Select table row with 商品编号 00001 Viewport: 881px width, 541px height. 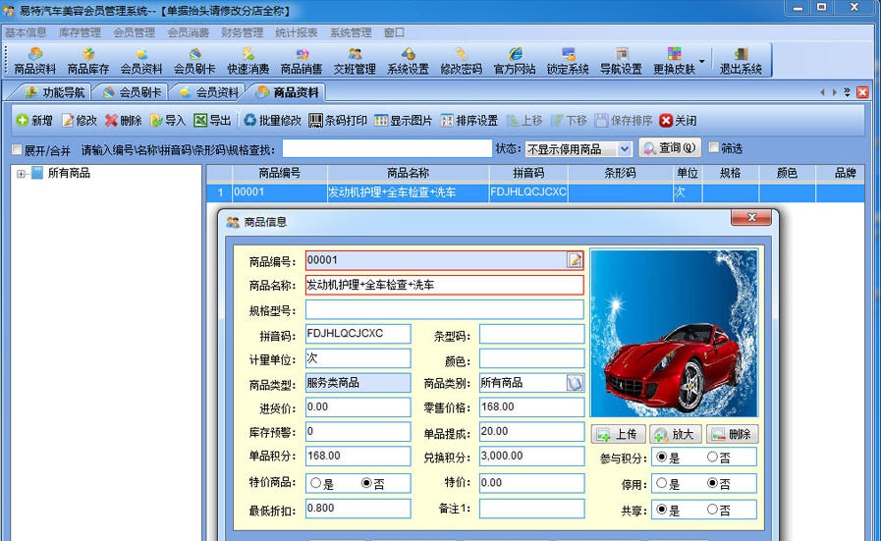point(535,192)
